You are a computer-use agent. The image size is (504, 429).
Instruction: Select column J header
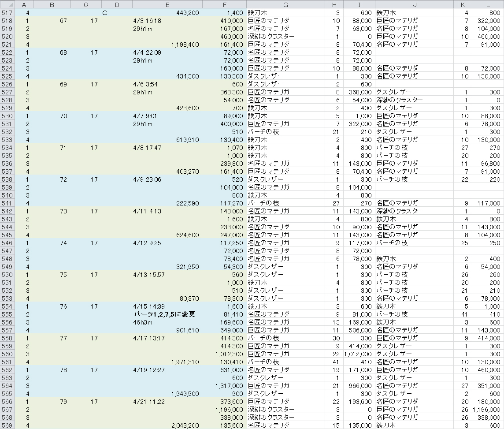click(414, 4)
